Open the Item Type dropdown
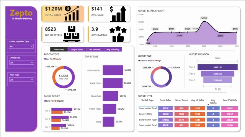 [21, 80]
